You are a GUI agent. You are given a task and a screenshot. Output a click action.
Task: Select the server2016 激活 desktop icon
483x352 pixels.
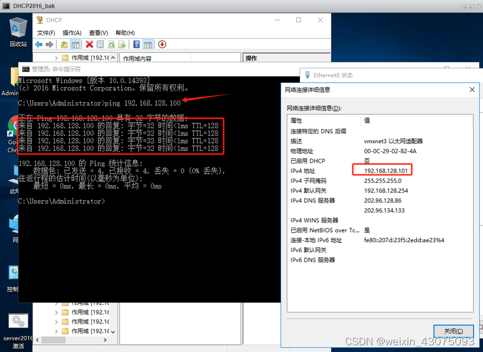click(x=18, y=331)
